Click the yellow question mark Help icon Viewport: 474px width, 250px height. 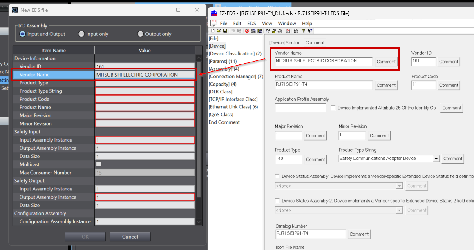coord(304,31)
